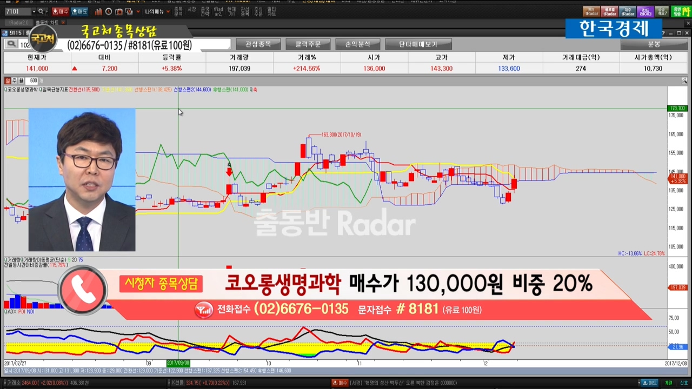Screen dimensions: 692x389
Task: Open the MY tRadar shortcut icon
Action: click(591, 11)
